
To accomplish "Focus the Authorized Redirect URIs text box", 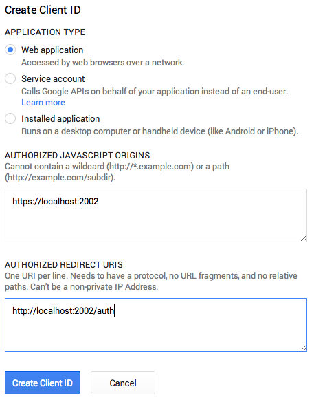I will click(156, 325).
